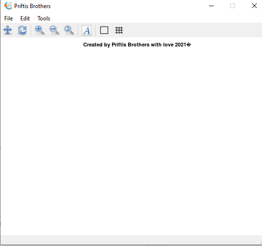262x246 pixels.
Task: Click the zoom in magnifier
Action: pyautogui.click(x=40, y=30)
